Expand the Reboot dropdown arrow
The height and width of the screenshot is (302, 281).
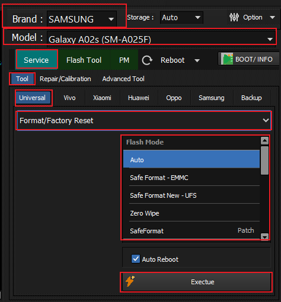(x=197, y=60)
